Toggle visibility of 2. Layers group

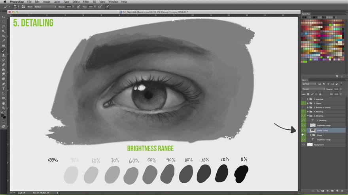(303, 103)
